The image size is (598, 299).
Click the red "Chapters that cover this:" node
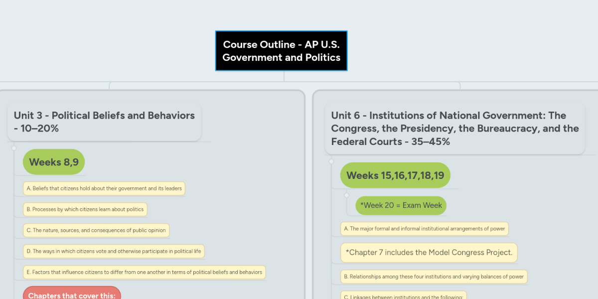click(x=71, y=294)
